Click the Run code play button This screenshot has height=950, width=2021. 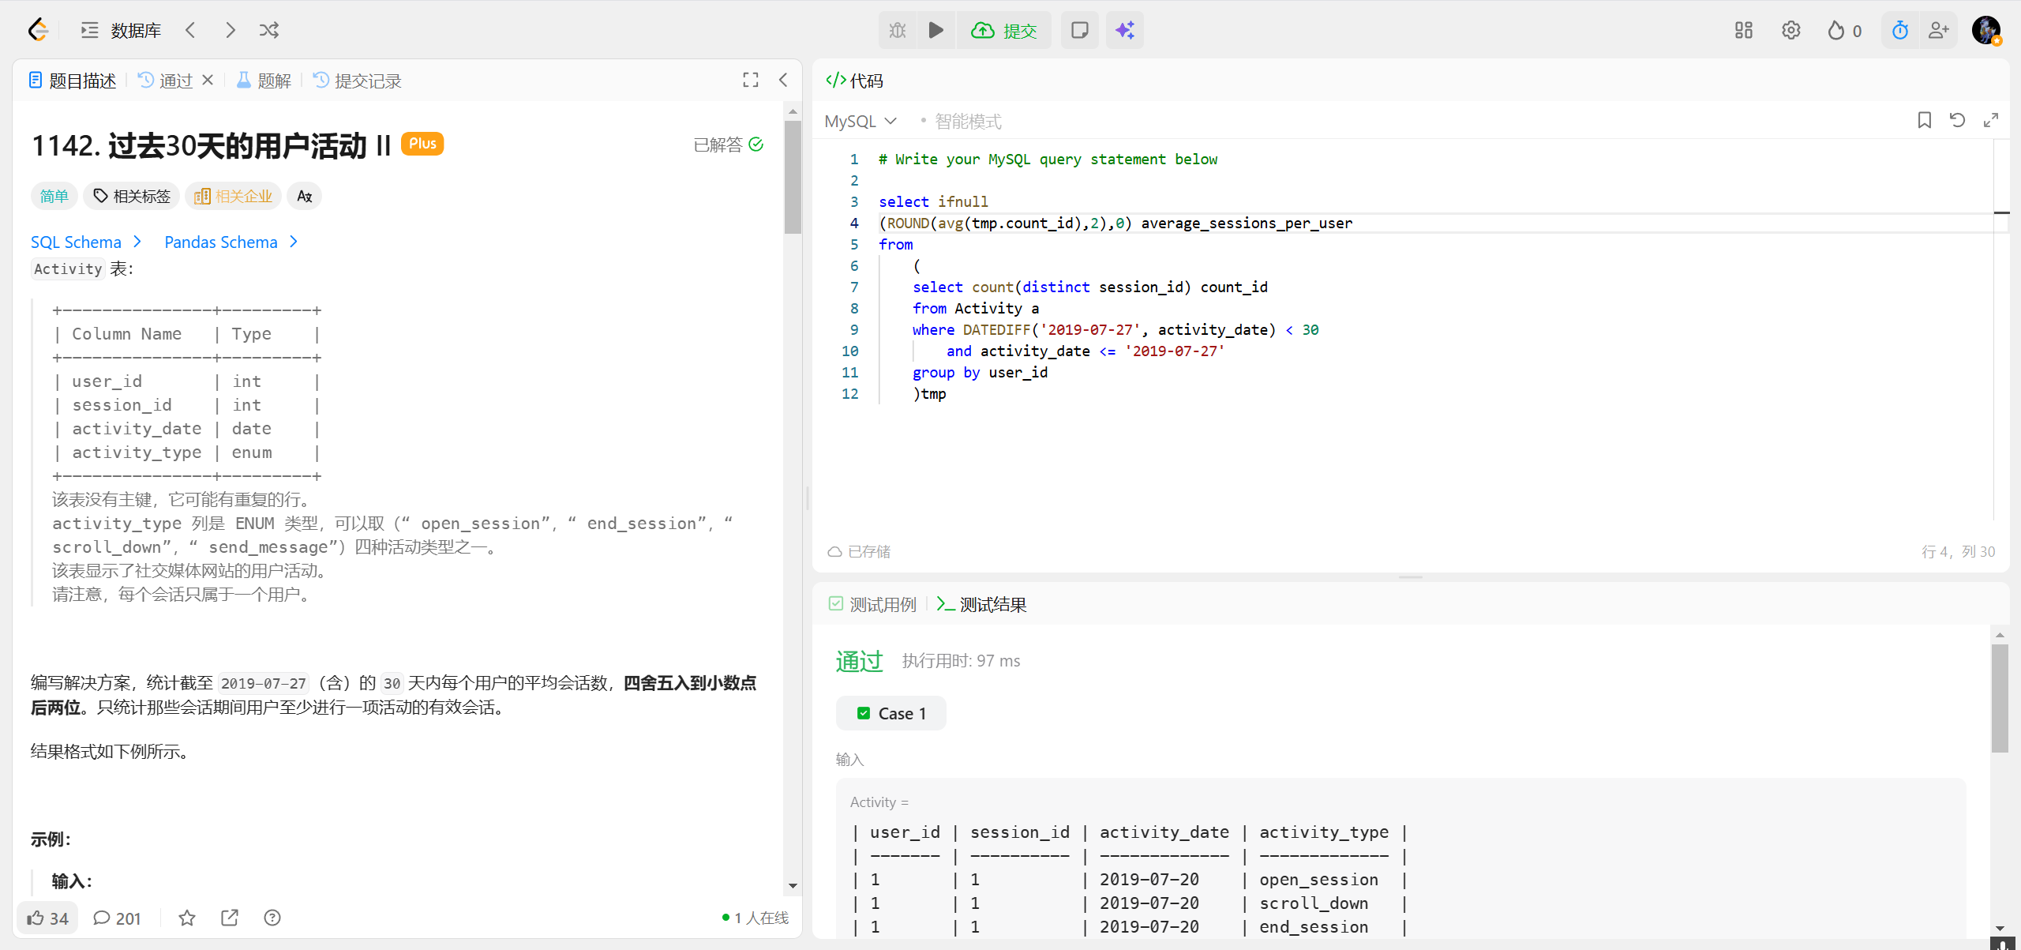[936, 30]
